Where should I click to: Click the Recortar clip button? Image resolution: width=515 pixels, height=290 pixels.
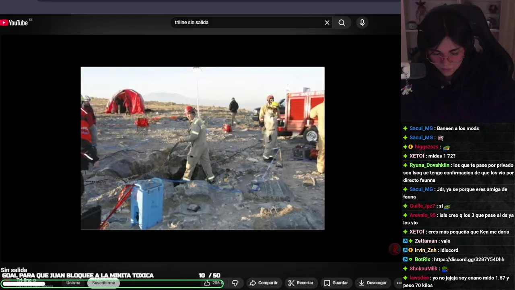point(301,283)
